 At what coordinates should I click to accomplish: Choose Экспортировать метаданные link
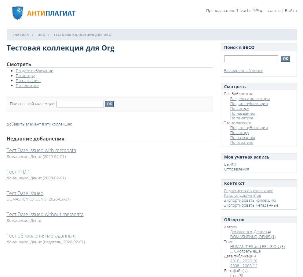tap(251, 205)
